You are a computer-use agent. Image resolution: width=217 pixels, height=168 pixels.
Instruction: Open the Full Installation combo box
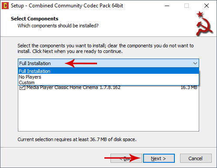pyautogui.click(x=108, y=63)
